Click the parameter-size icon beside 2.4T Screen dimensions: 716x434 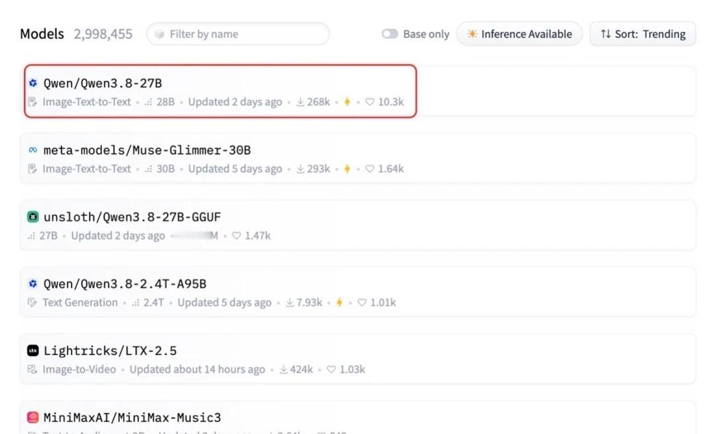point(136,303)
